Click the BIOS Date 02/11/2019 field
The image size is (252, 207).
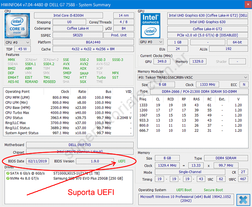[38, 161]
